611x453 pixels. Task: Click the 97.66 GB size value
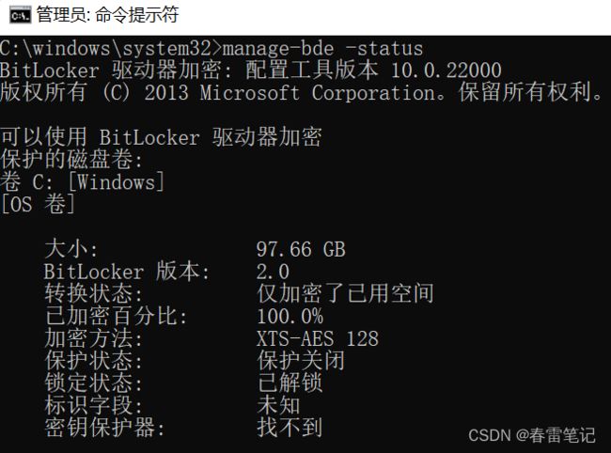pyautogui.click(x=301, y=249)
